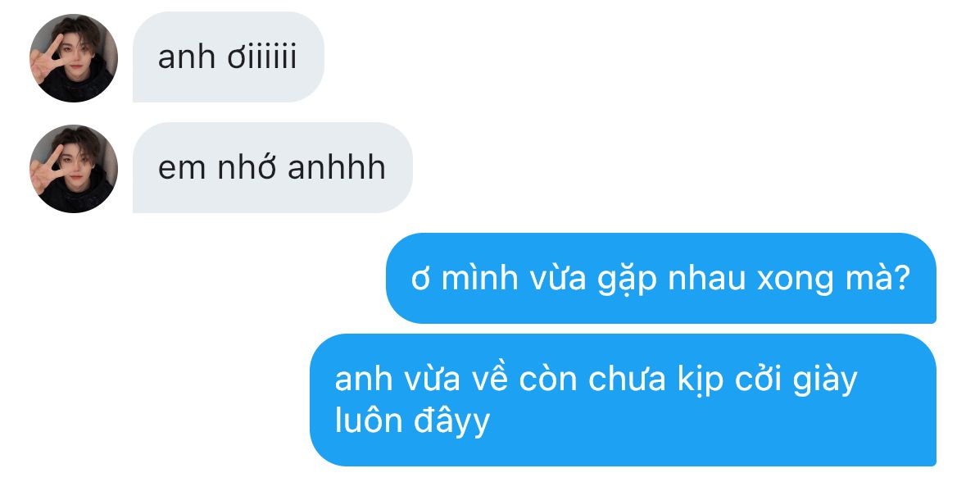Click the peace-sign avatar on the second row
The image size is (966, 482).
point(73,169)
